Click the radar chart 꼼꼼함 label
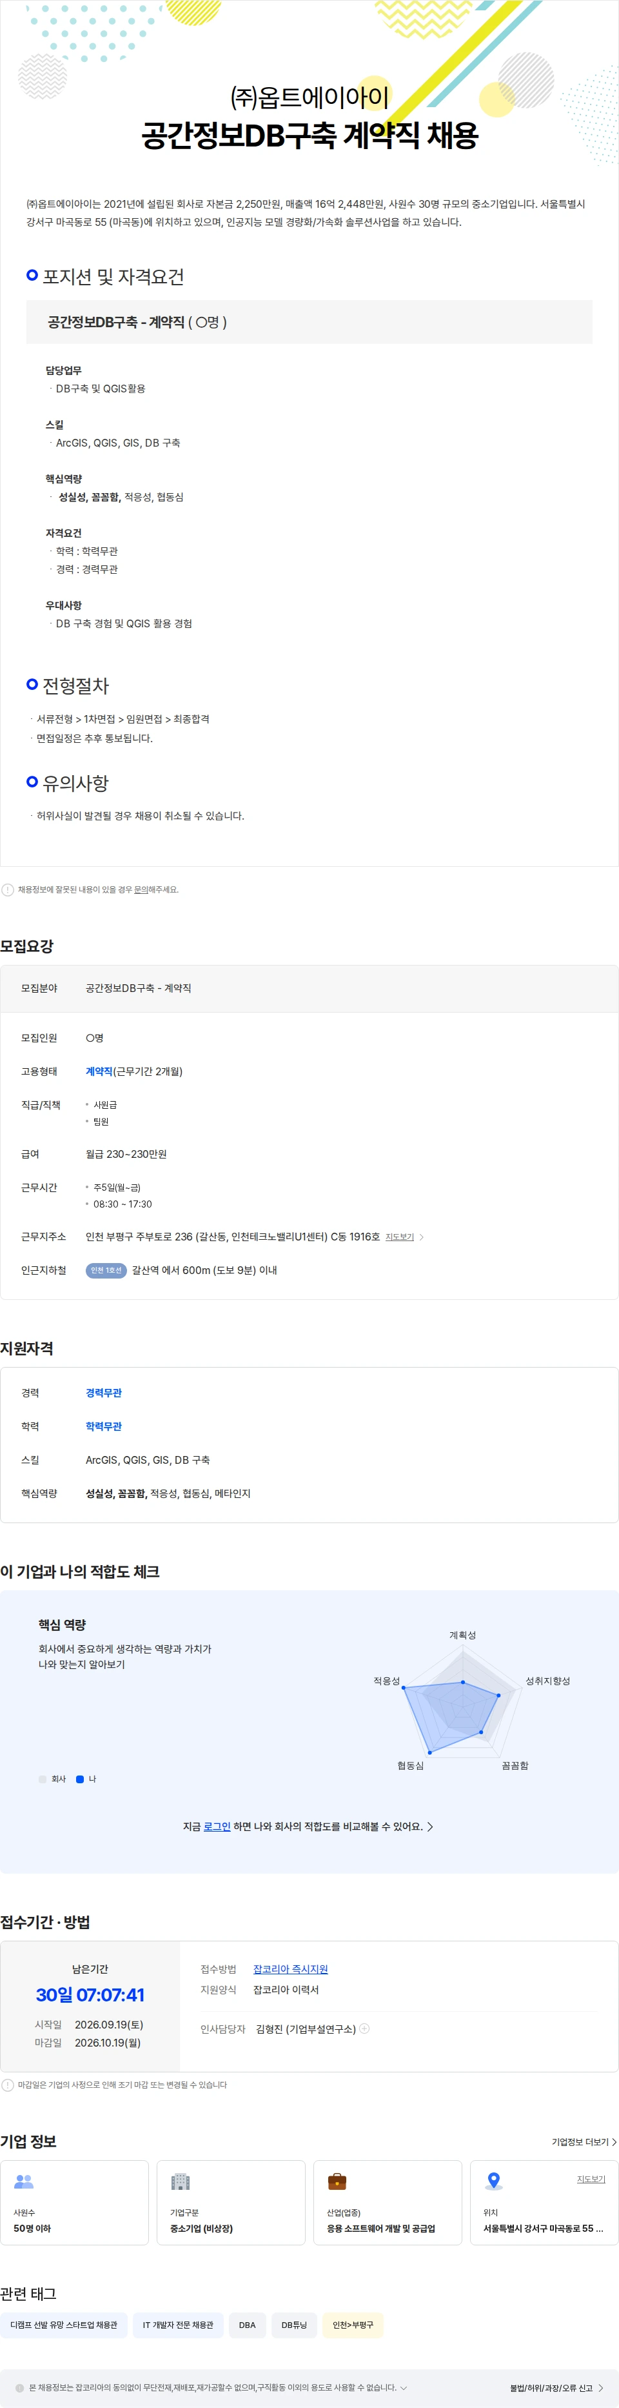 click(515, 1766)
